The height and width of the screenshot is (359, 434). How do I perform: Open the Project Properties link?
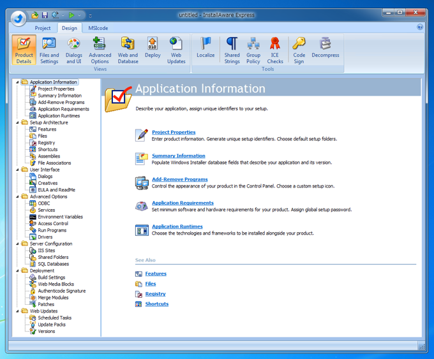174,132
